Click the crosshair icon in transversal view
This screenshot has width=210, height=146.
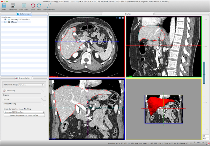pyautogui.click(x=117, y=18)
